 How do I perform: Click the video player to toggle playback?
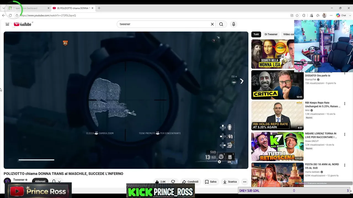pyautogui.click(x=126, y=100)
